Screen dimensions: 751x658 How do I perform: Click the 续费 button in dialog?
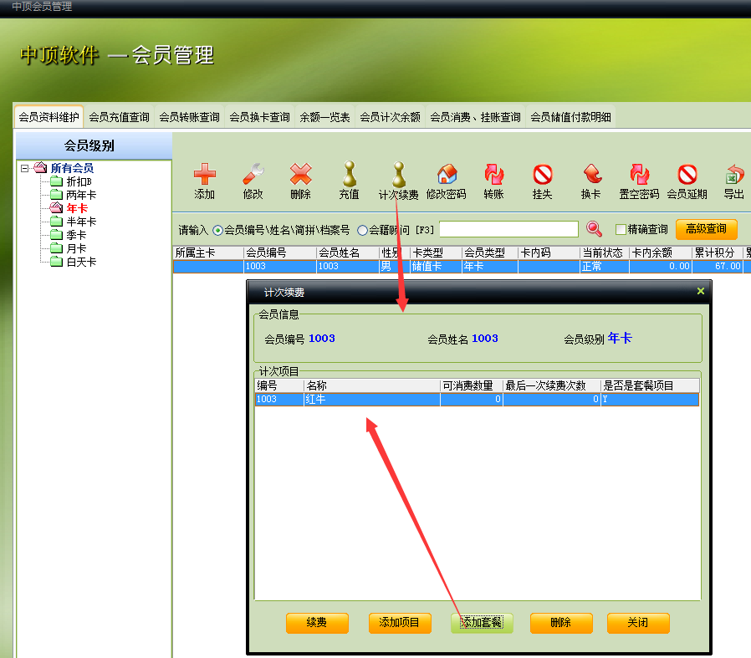click(x=317, y=623)
